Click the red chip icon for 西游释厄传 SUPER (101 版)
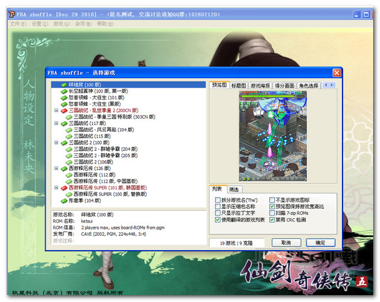The image size is (380, 302). [64, 188]
